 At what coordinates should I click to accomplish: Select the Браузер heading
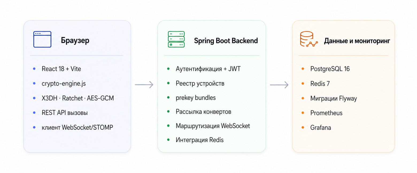click(75, 41)
